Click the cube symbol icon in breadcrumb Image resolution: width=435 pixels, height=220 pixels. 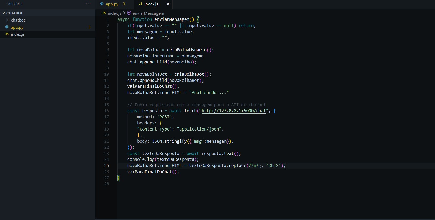[129, 13]
